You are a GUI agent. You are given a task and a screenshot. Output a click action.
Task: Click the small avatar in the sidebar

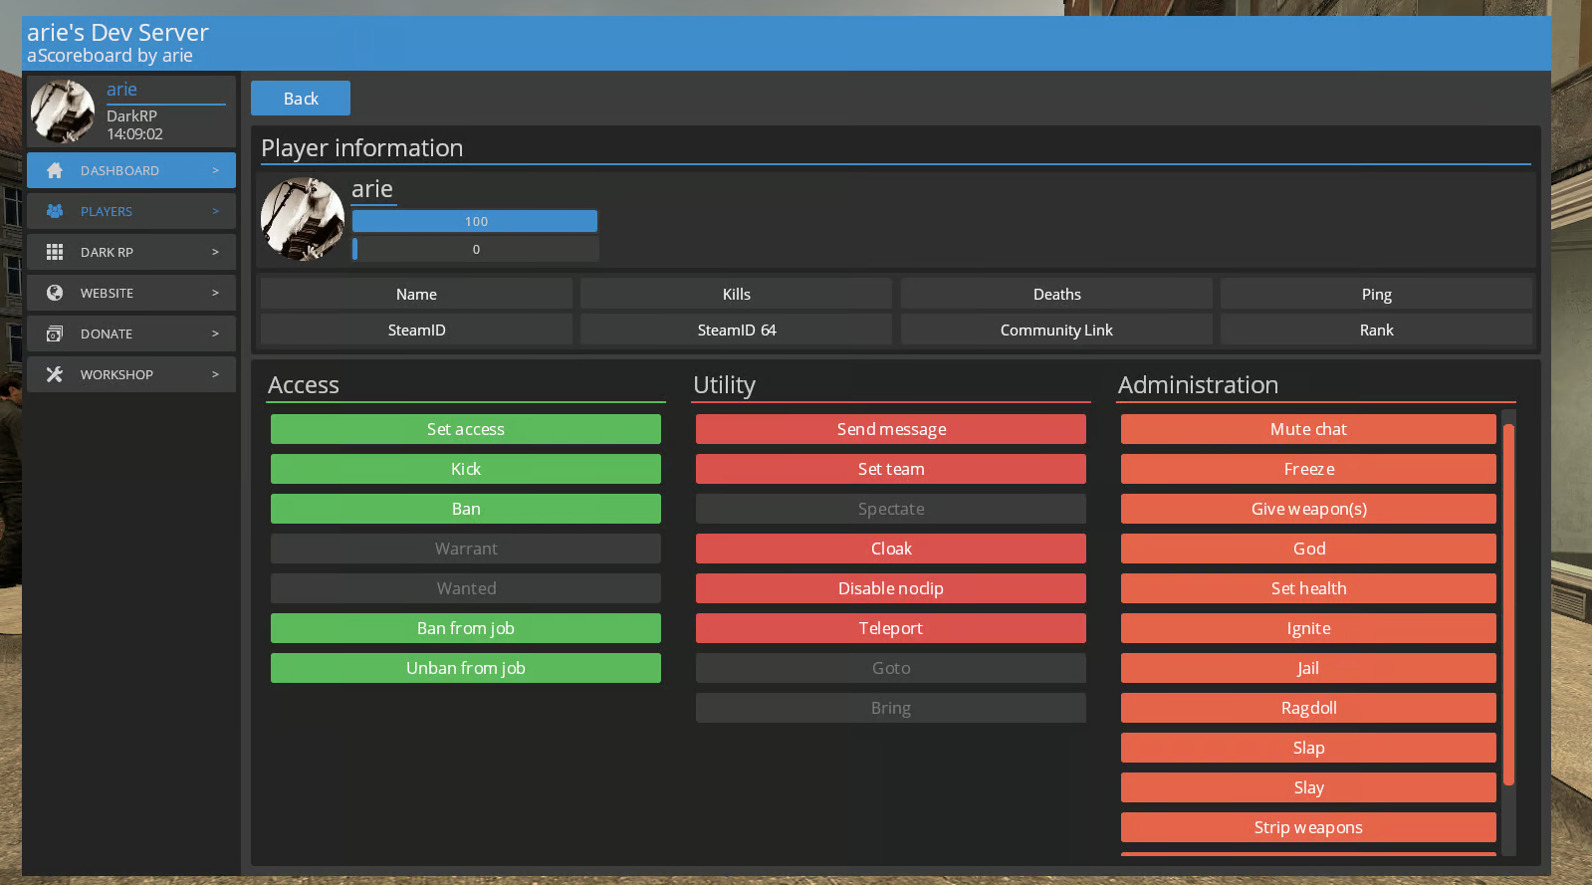coord(63,111)
